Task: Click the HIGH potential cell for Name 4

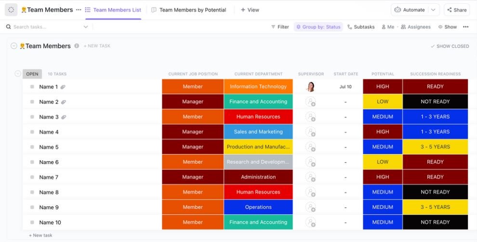Action: (383, 132)
